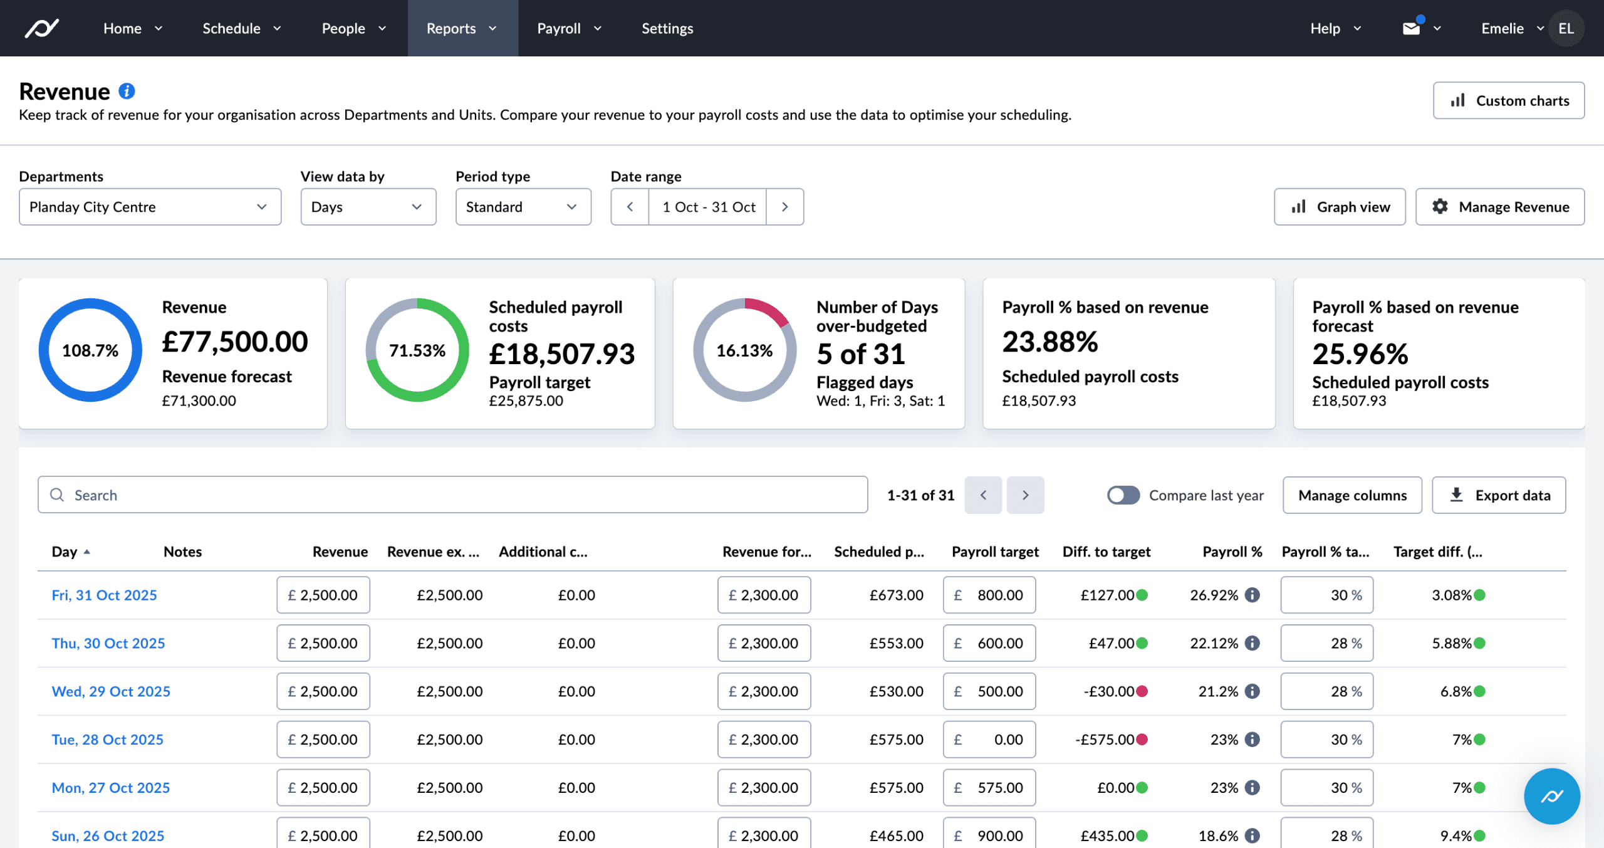Click the Manage columns button
1604x848 pixels.
(1352, 495)
